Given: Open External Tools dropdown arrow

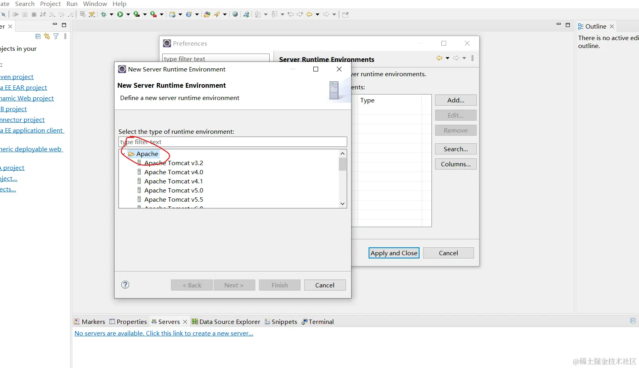Looking at the screenshot, I should tap(161, 14).
